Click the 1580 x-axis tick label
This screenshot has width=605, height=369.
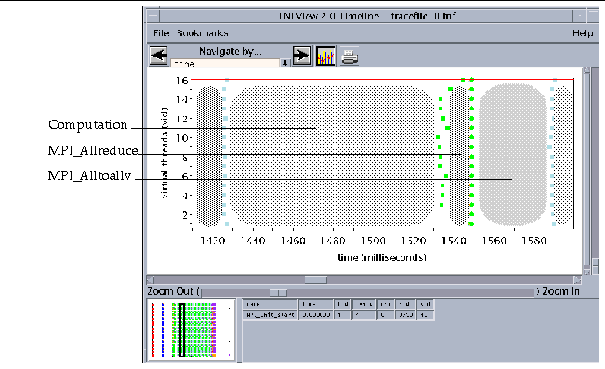coord(533,241)
